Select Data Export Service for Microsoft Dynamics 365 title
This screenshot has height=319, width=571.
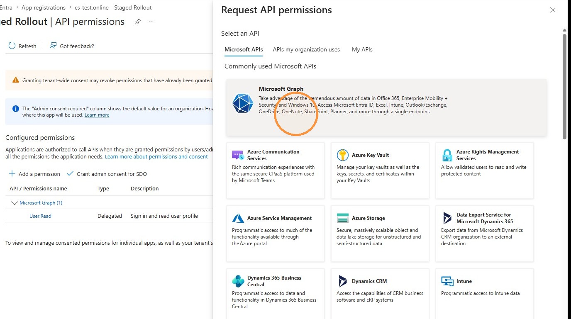(485, 218)
